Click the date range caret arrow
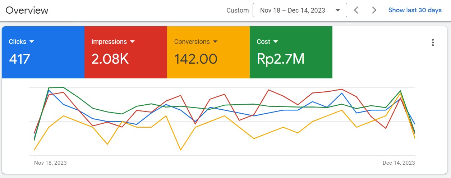This screenshot has width=451, height=178. [337, 10]
